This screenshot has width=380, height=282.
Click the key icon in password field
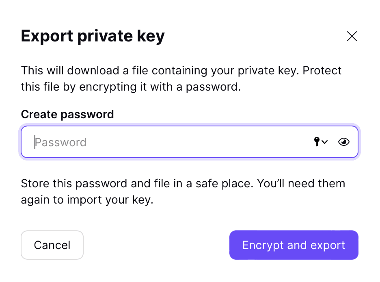317,141
